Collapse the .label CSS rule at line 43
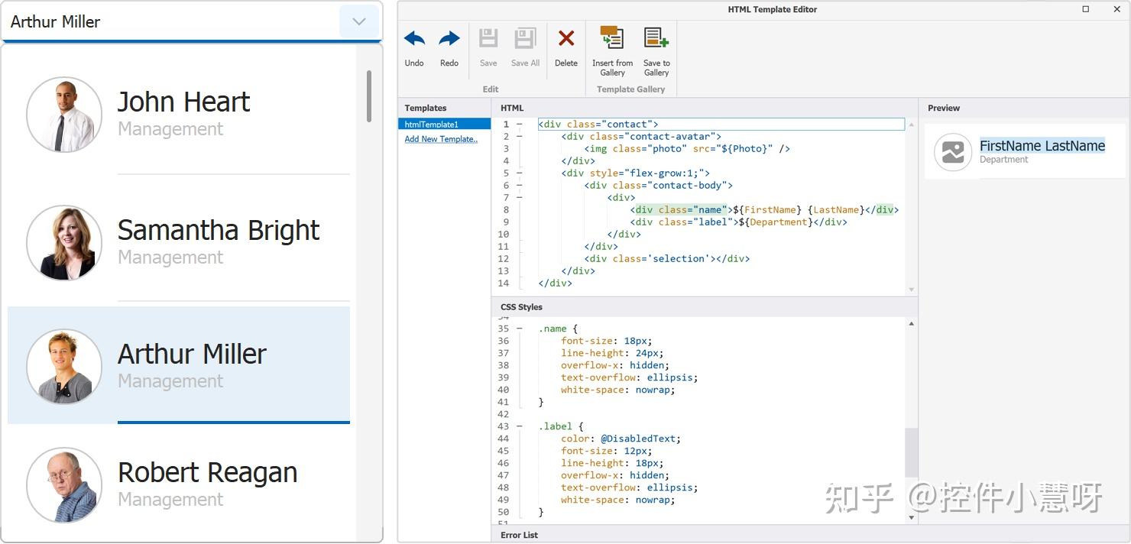Image resolution: width=1131 pixels, height=544 pixels. 520,426
